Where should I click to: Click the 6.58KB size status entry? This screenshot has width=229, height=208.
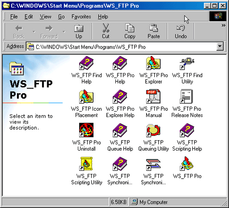pos(119,202)
